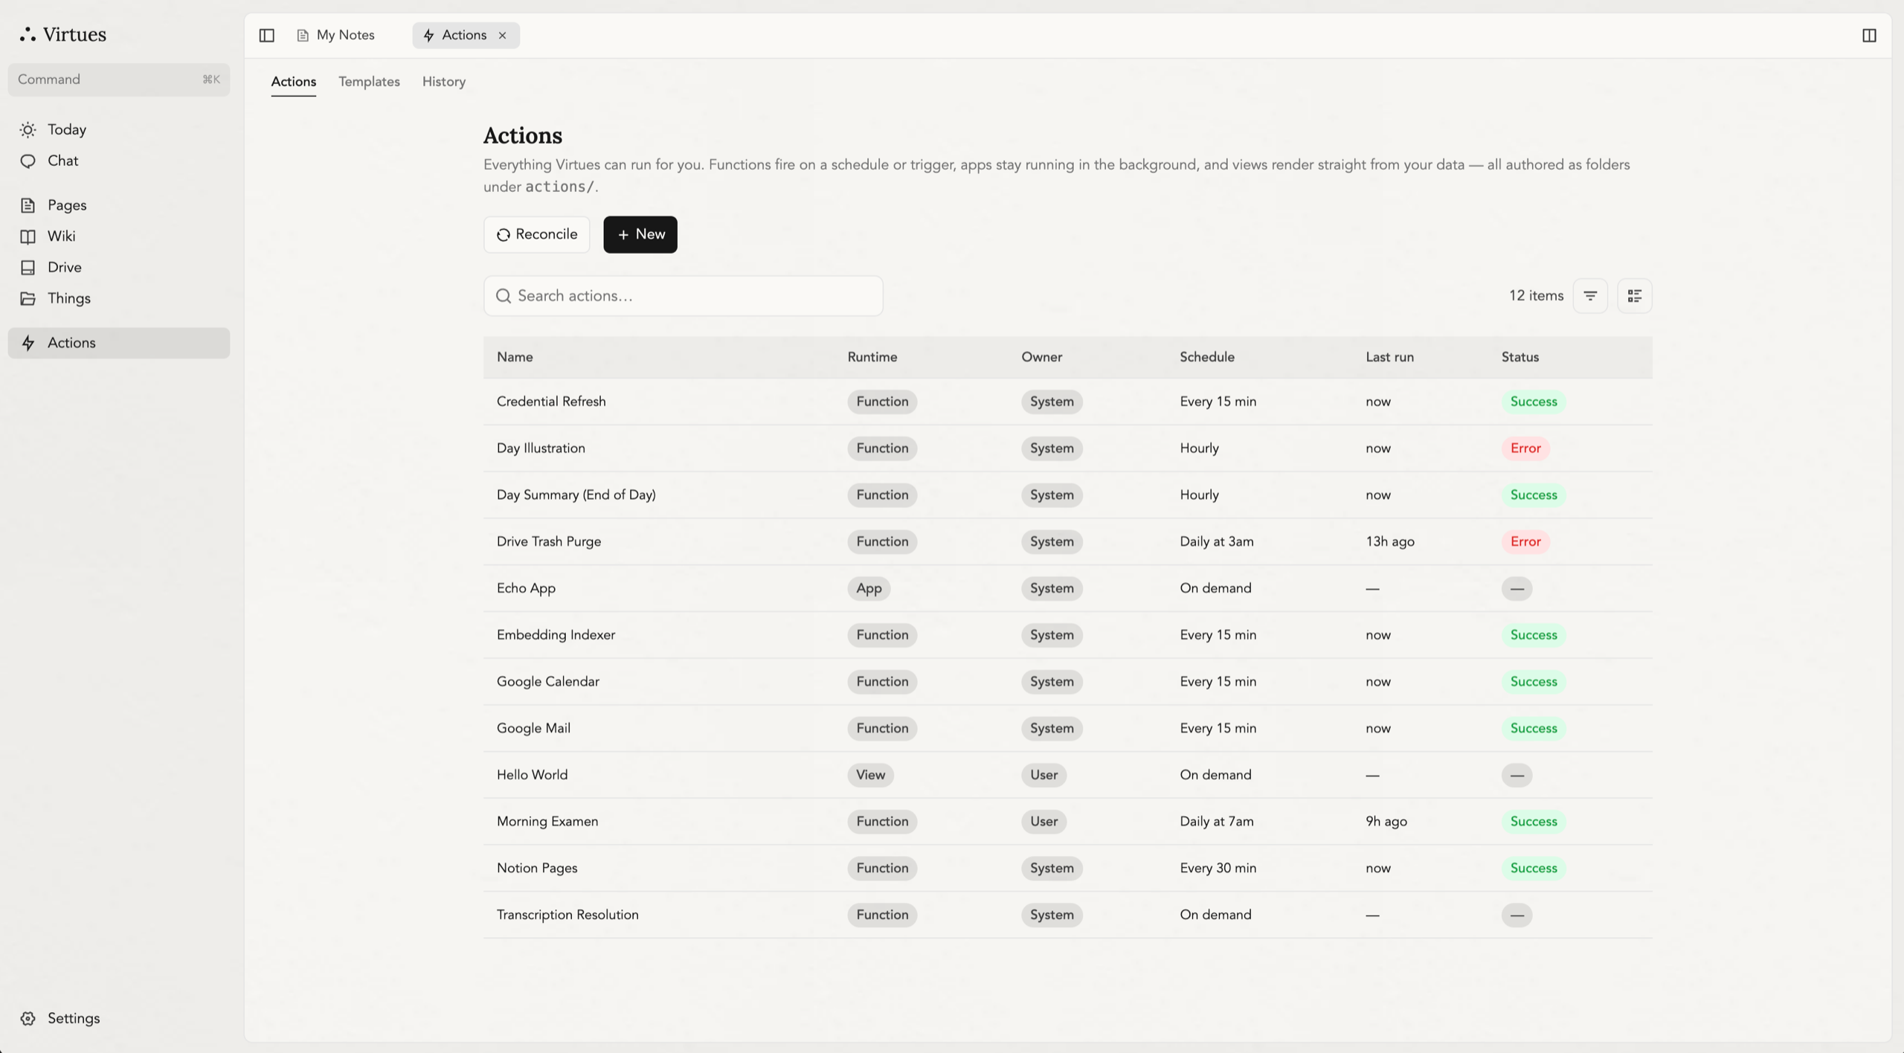The height and width of the screenshot is (1053, 1904).
Task: Click the Error status of Day Illustration
Action: (1525, 448)
